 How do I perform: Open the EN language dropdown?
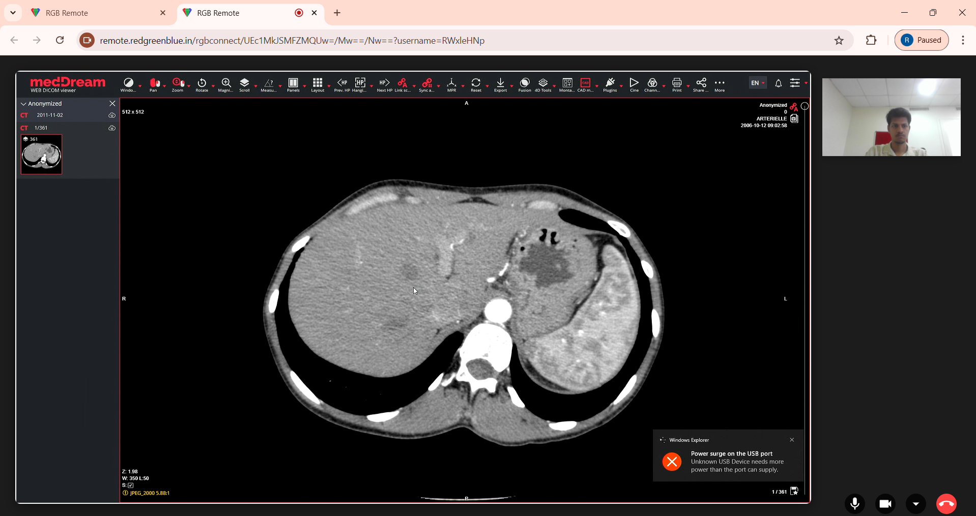coord(758,83)
